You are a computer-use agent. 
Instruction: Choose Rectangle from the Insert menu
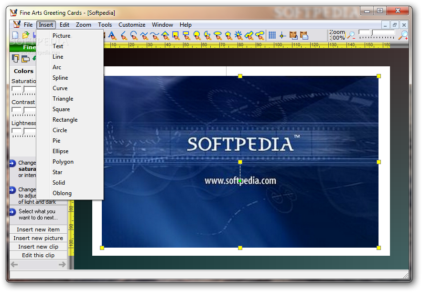(x=70, y=120)
